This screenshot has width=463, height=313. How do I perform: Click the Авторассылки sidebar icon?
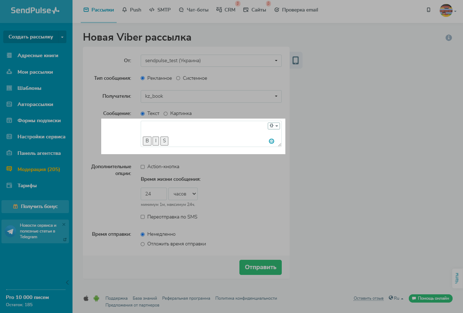tap(10, 105)
